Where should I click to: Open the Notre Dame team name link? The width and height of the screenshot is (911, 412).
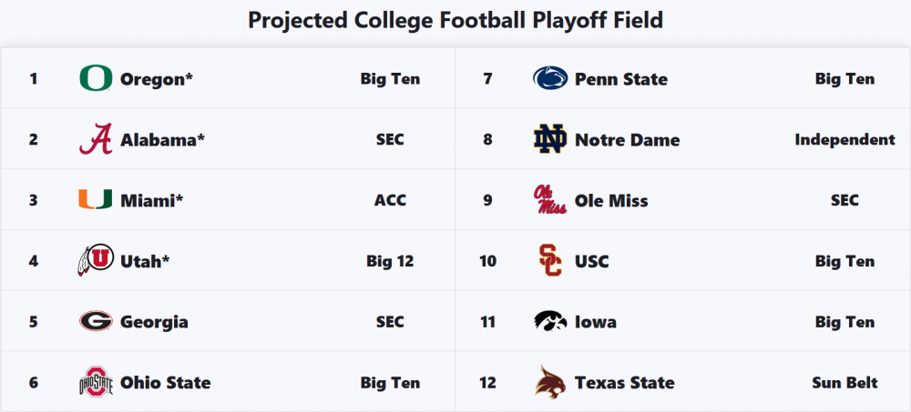pos(627,140)
